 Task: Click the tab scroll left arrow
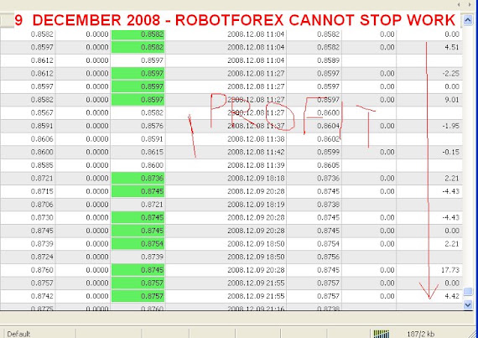coord(459,4)
